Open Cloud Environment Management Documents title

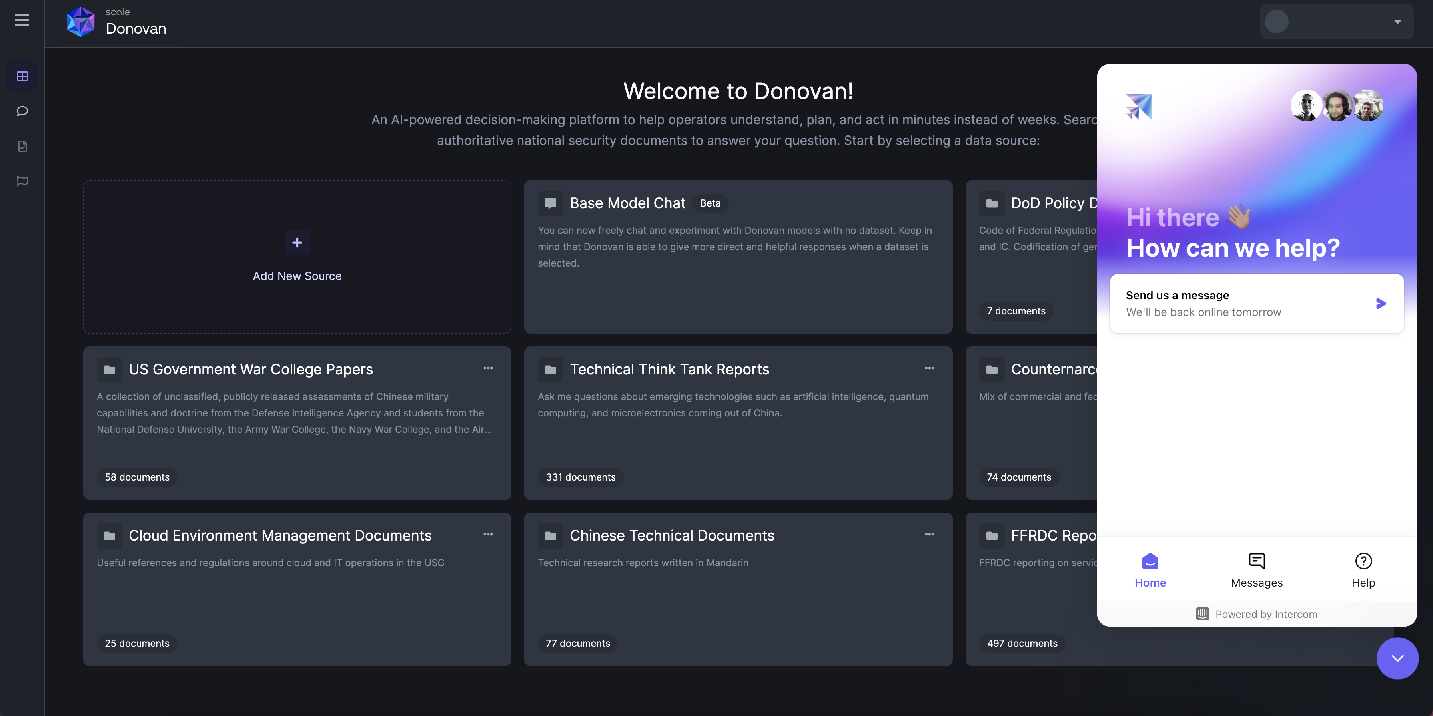point(280,535)
